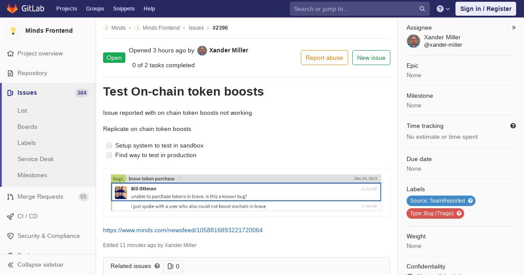Click the #2396 breadcrumb
Screen dimensions: 524x275
coord(220,28)
